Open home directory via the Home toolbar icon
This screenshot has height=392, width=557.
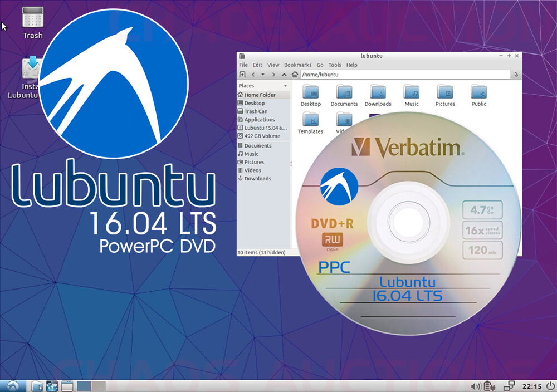click(295, 74)
